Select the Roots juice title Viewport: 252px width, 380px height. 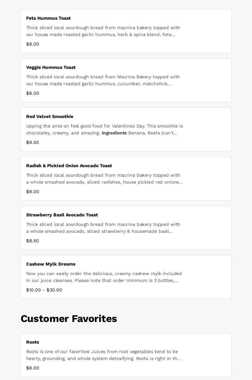32,342
